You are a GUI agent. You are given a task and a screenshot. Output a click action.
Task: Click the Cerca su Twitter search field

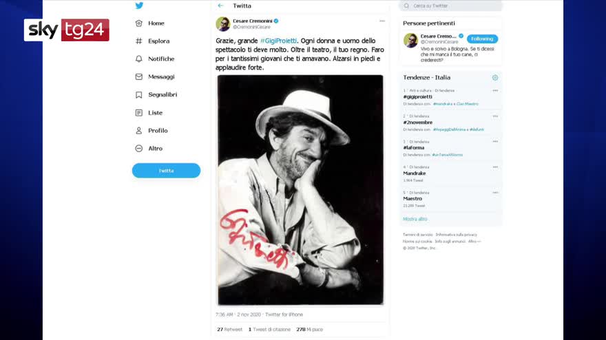451,6
